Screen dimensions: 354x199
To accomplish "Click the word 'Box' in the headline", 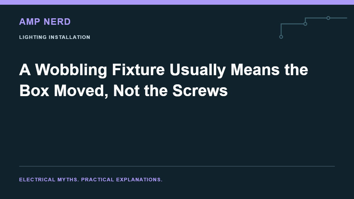I will point(34,91).
